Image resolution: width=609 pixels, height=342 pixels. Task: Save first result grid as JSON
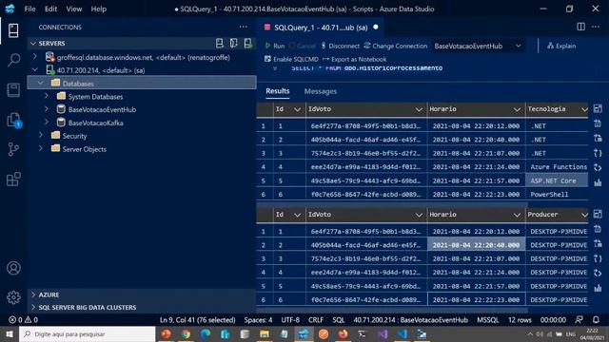pyautogui.click(x=598, y=153)
